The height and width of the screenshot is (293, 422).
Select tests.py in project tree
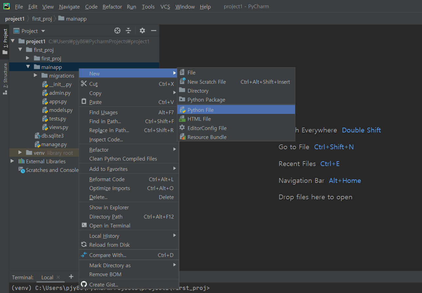54,119
